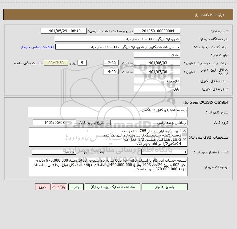Click scroll-down arrow in item specifications list
The image size is (237, 229).
click(184, 138)
